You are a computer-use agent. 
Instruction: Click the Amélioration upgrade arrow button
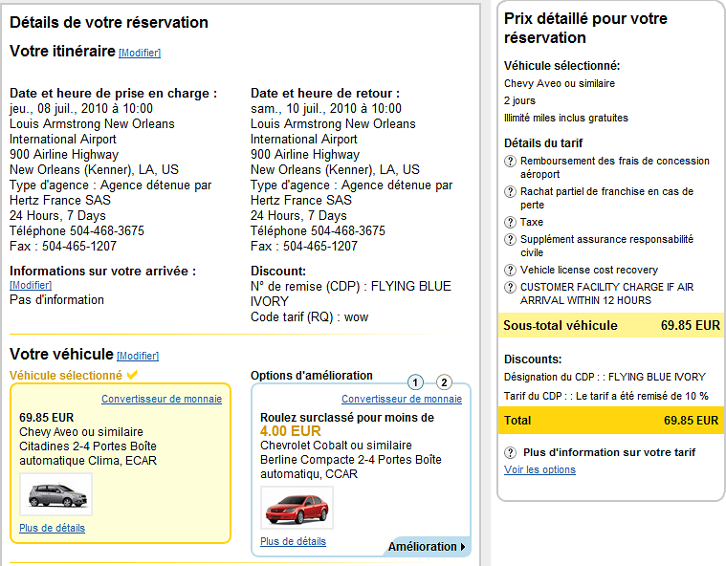click(x=427, y=547)
